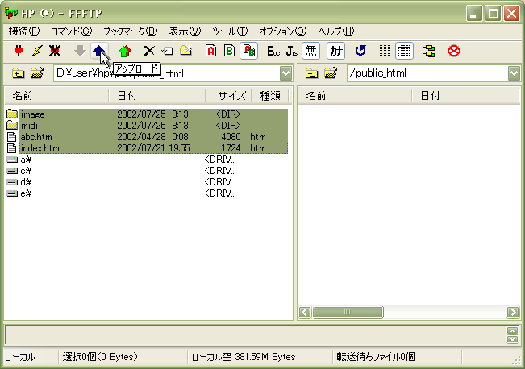
Task: Sort remote files by 名前 column
Action: (355, 96)
